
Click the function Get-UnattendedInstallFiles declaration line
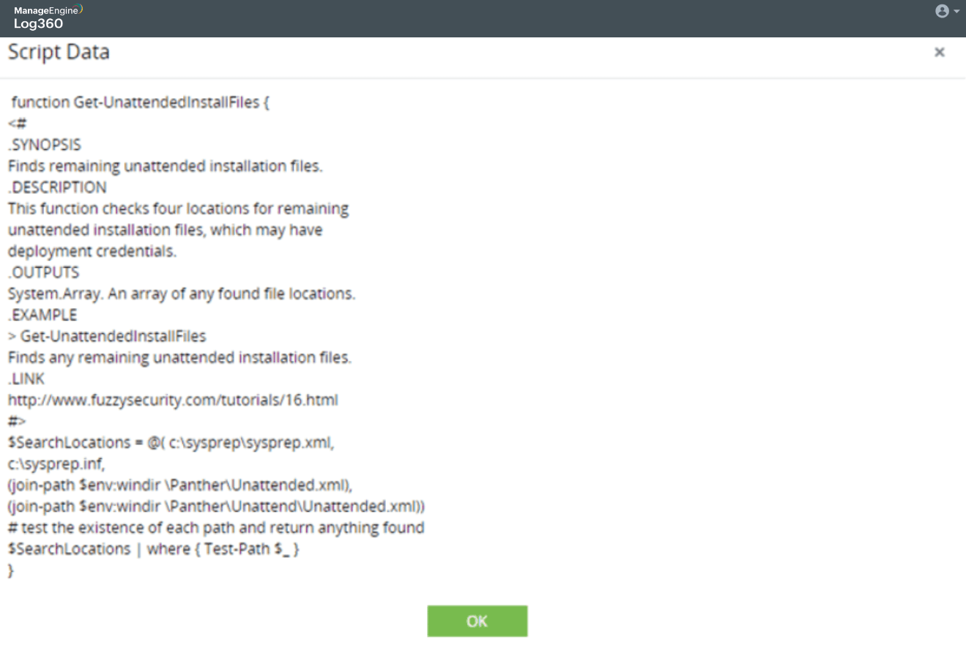tap(141, 102)
